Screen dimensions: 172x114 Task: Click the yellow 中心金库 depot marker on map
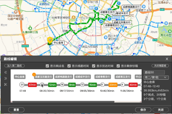(x=50, y=40)
